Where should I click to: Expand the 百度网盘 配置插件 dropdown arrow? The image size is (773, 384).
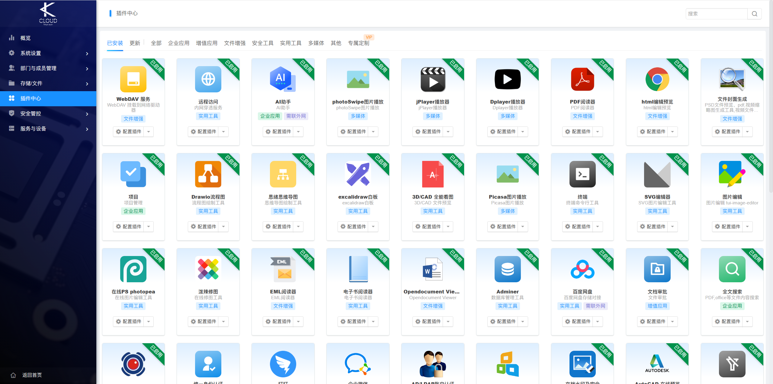click(x=598, y=322)
